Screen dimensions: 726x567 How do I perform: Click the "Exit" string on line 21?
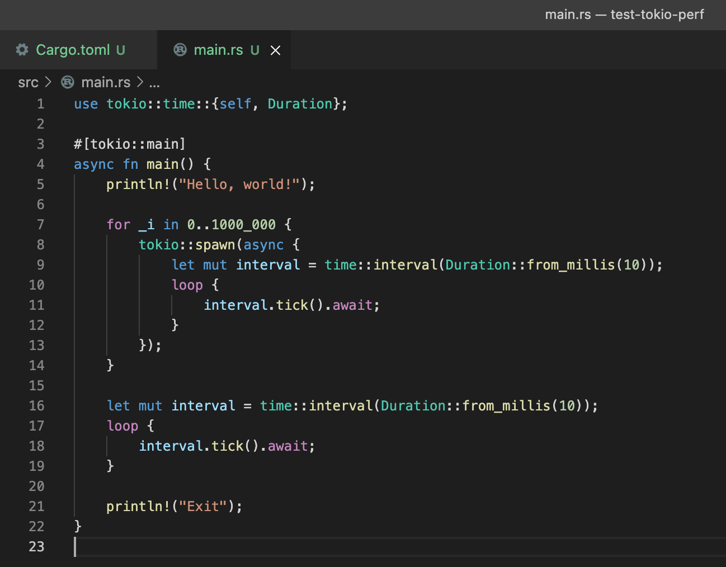coord(203,507)
